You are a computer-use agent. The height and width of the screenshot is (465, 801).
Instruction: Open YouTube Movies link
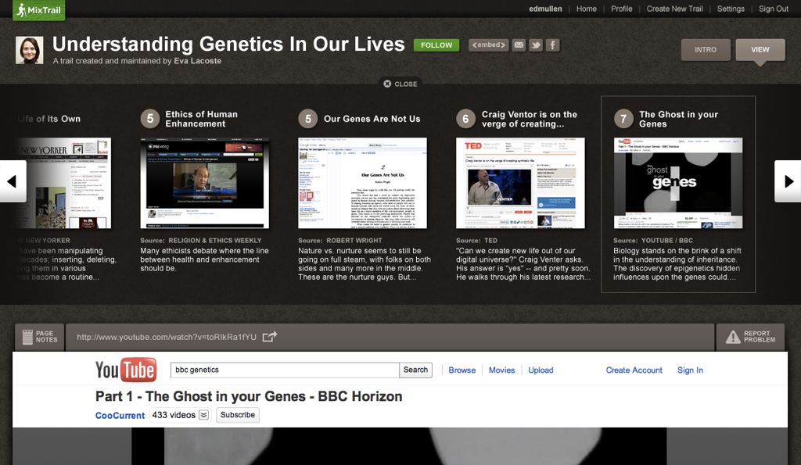pyautogui.click(x=501, y=370)
